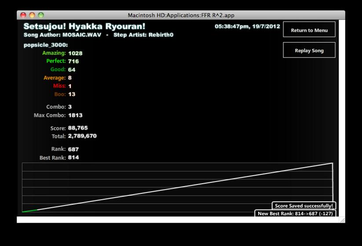
Task: Click the timestamp 05:38:47pm, 19/7/2012
Action: click(x=247, y=26)
